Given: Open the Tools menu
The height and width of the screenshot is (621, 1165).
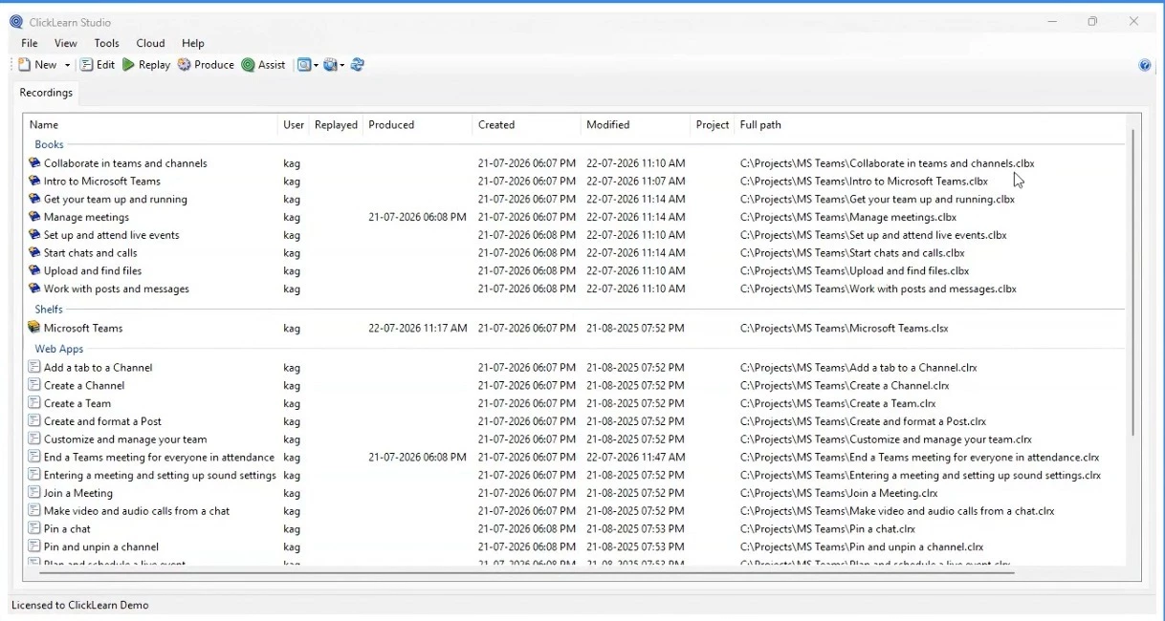Looking at the screenshot, I should pos(107,43).
